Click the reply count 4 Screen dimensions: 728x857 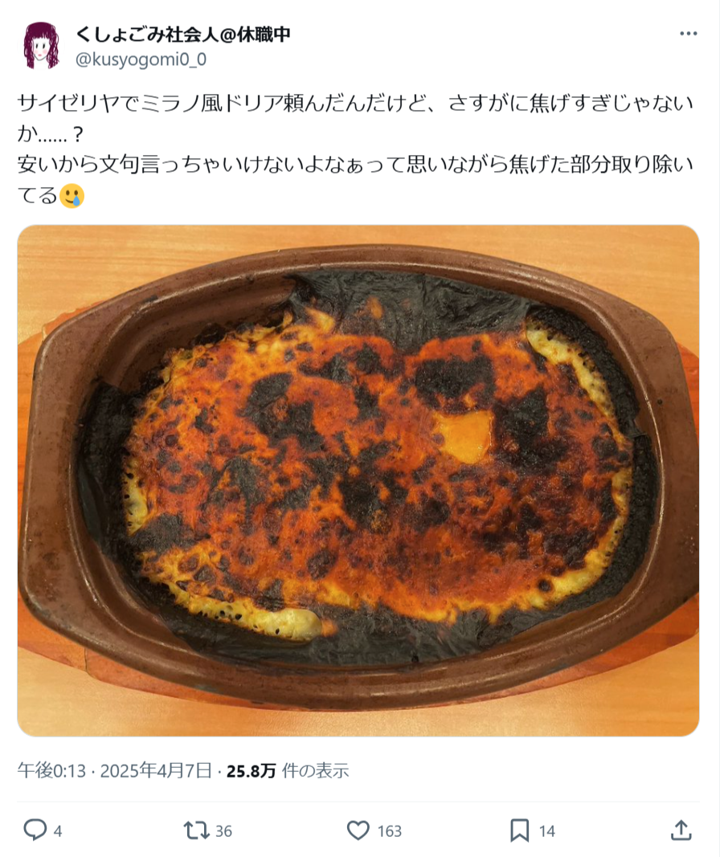[57, 831]
